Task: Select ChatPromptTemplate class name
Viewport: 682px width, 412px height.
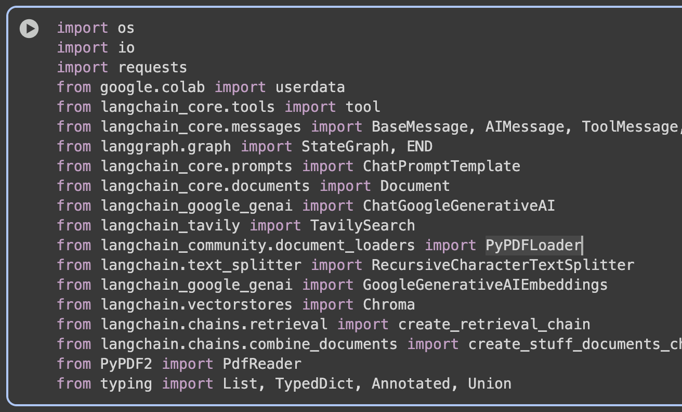Action: pyautogui.click(x=441, y=166)
